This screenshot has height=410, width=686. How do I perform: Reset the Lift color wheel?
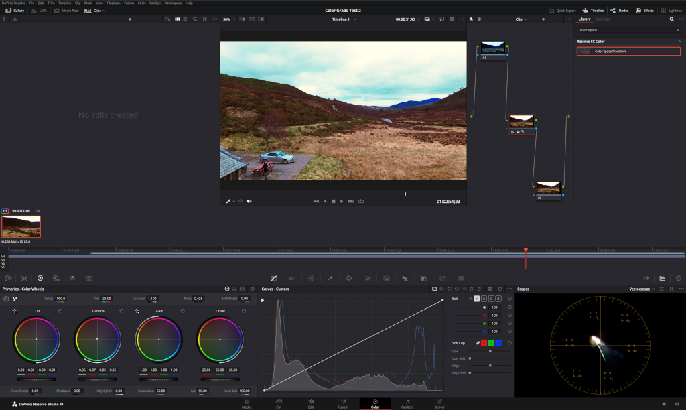[x=60, y=311]
